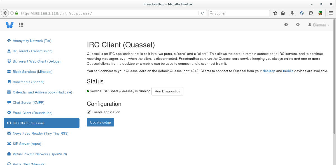Image resolution: width=336 pixels, height=165 pixels.
Task: Bookmark this page with the star icon
Action: pos(275,13)
